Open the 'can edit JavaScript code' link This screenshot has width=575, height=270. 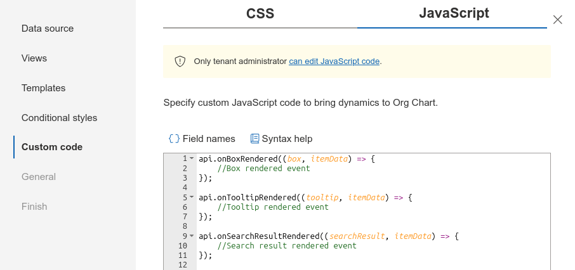tap(334, 61)
